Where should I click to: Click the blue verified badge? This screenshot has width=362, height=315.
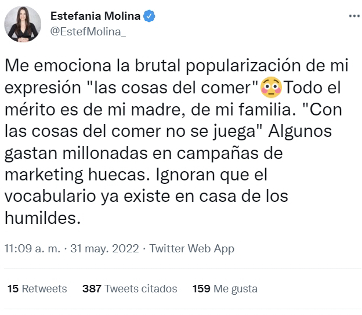coord(149,16)
